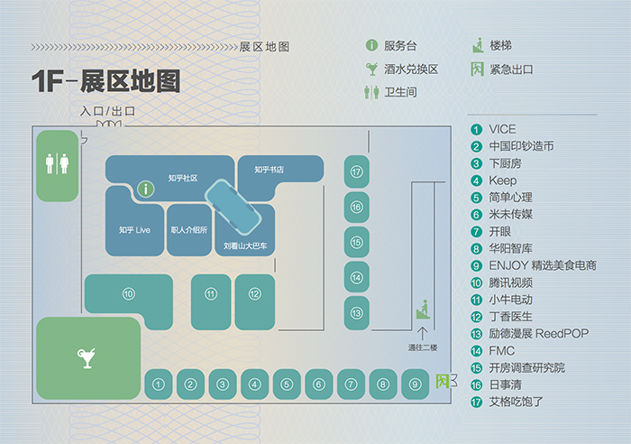Select booth 4 on the map
This screenshot has width=631, height=444.
pyautogui.click(x=255, y=384)
